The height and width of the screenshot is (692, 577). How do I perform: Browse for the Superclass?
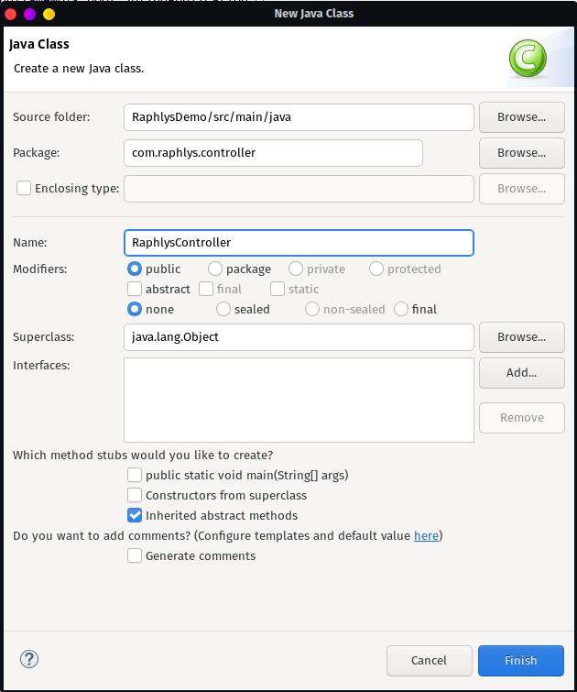pyautogui.click(x=521, y=336)
